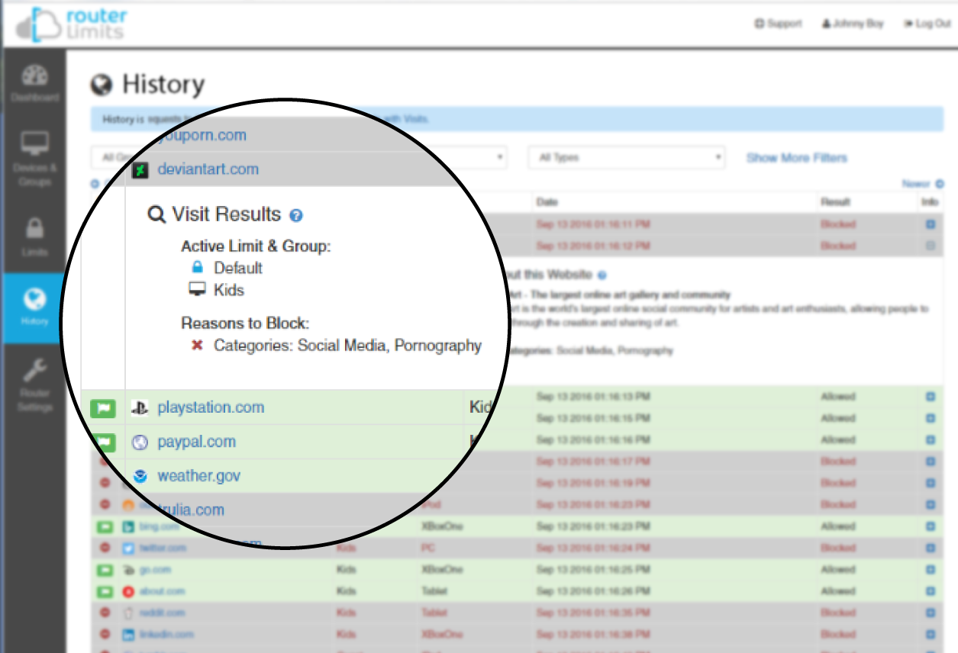Go to Newer history entries

[922, 184]
